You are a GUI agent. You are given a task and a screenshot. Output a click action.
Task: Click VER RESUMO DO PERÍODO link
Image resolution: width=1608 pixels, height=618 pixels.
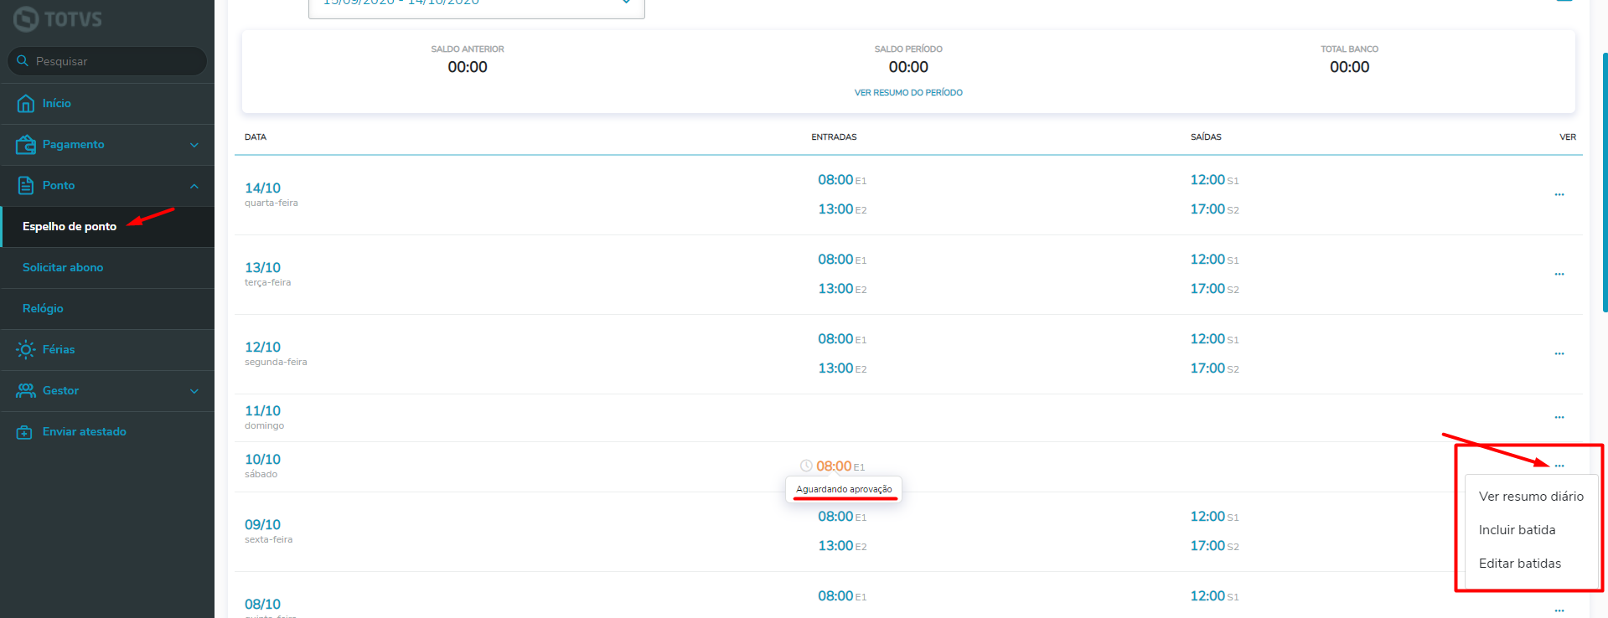coord(908,93)
